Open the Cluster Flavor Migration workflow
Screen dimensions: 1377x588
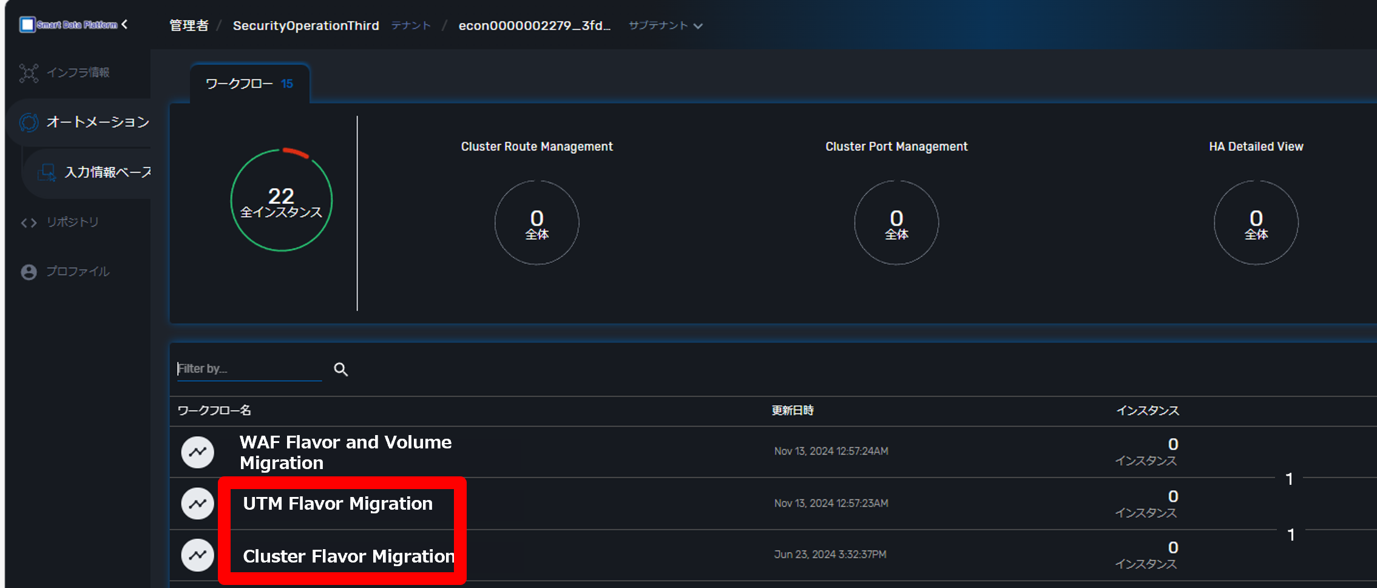click(348, 556)
